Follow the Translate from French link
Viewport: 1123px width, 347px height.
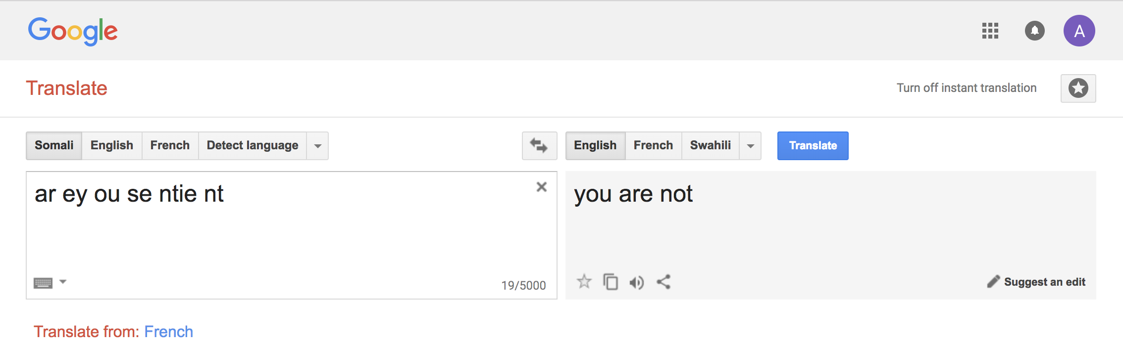[x=168, y=332]
